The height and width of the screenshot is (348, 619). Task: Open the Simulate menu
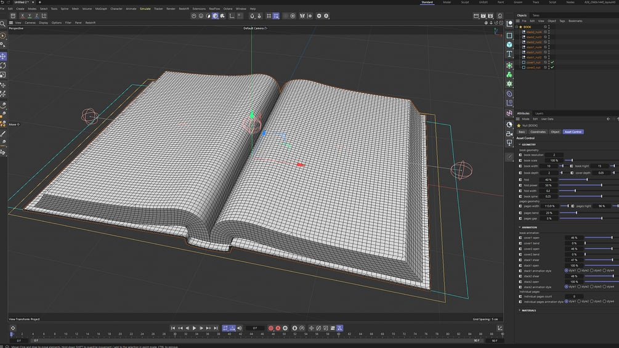pos(145,9)
